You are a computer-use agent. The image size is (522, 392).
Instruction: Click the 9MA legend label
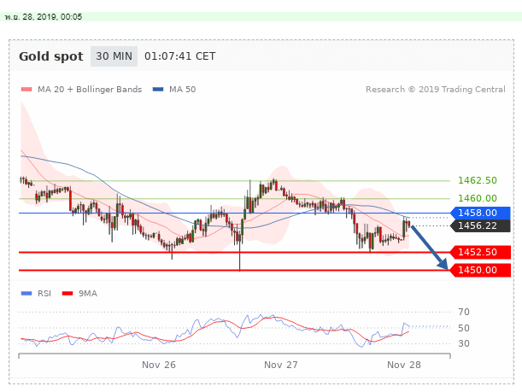88,293
